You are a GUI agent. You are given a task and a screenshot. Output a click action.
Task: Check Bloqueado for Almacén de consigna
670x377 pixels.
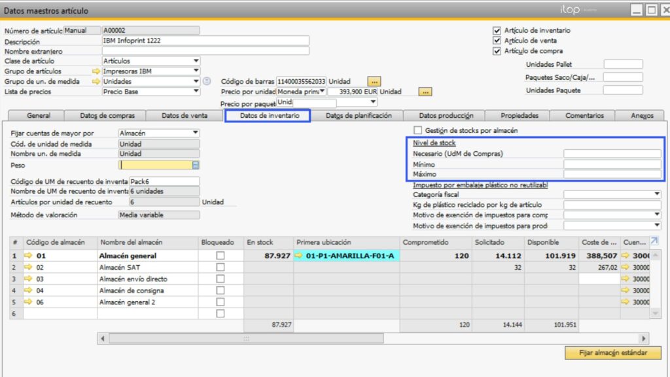[x=220, y=290]
